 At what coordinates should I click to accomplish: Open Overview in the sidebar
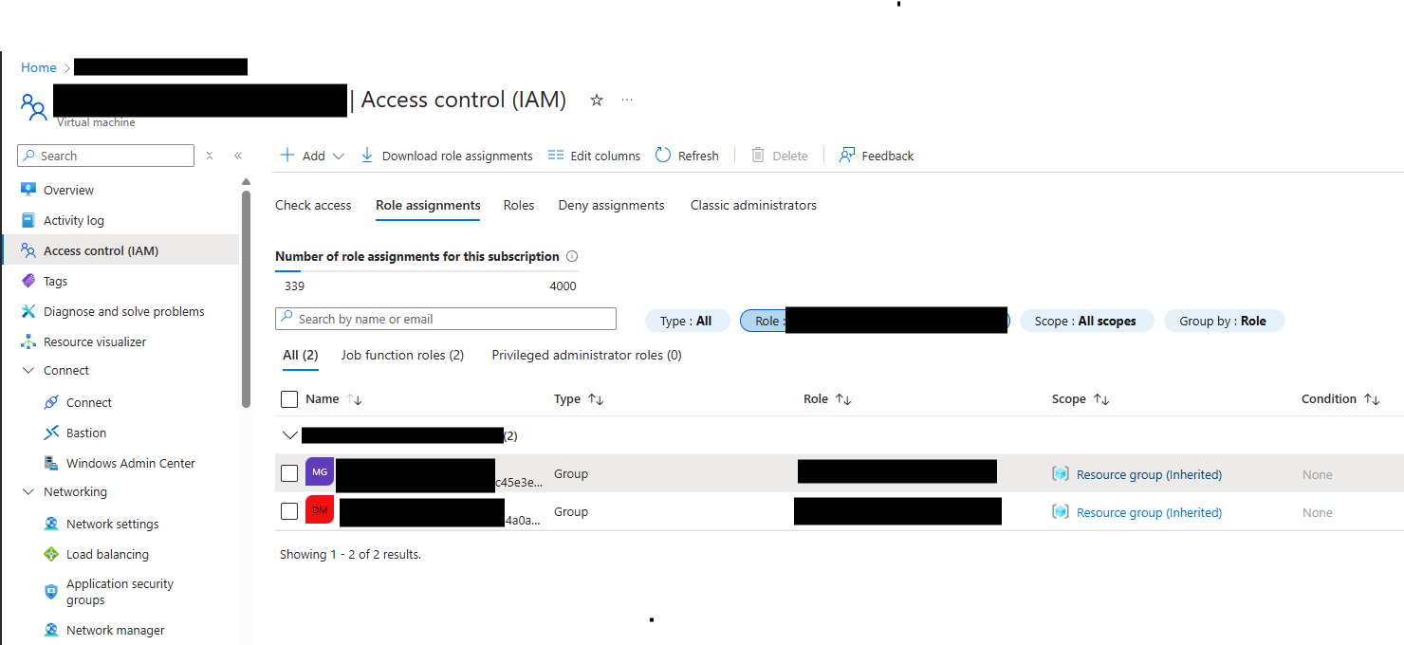68,190
